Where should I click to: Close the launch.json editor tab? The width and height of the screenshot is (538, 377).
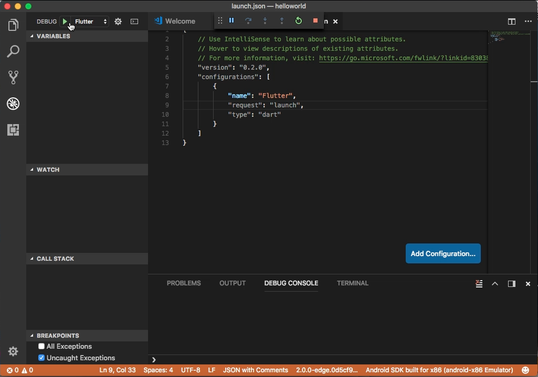(x=335, y=21)
